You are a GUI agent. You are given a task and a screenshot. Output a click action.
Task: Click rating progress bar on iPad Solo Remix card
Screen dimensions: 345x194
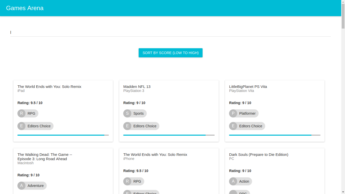[x=63, y=135]
